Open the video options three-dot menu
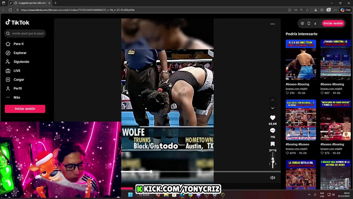The image size is (353, 199). (272, 24)
